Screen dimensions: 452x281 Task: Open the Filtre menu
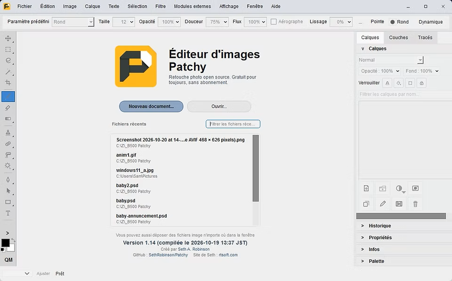[x=160, y=6]
